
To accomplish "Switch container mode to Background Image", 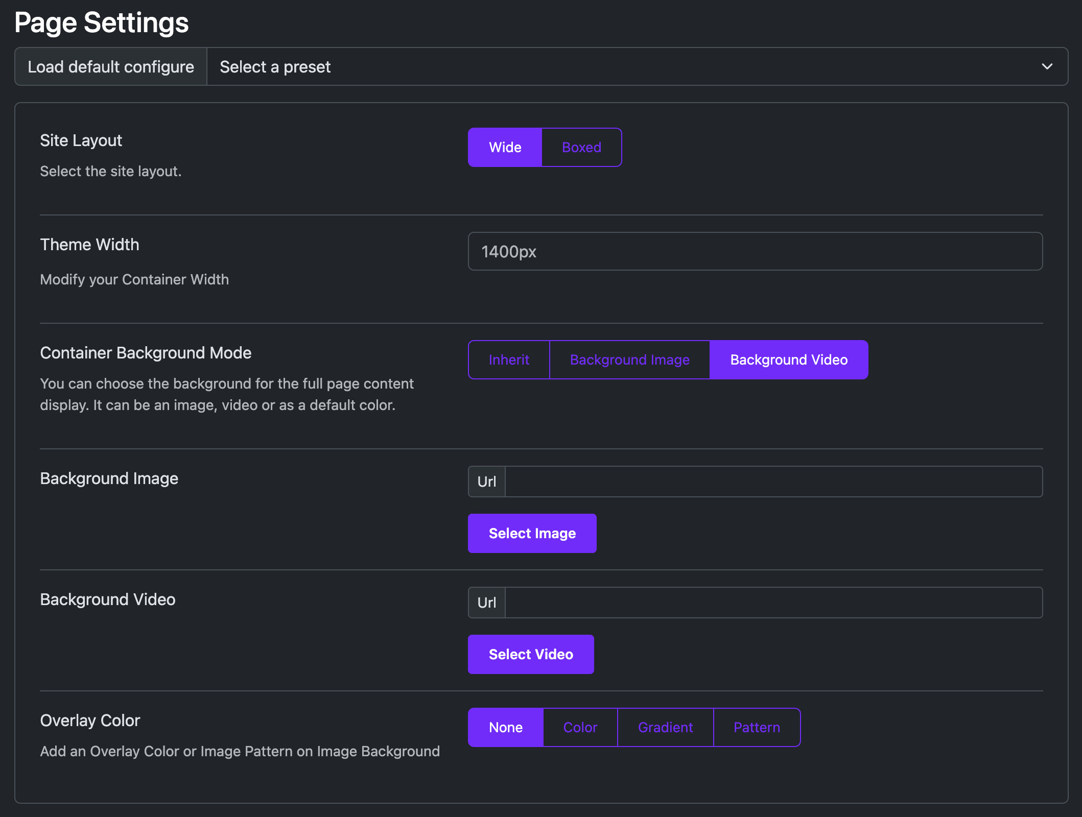I will tap(629, 359).
